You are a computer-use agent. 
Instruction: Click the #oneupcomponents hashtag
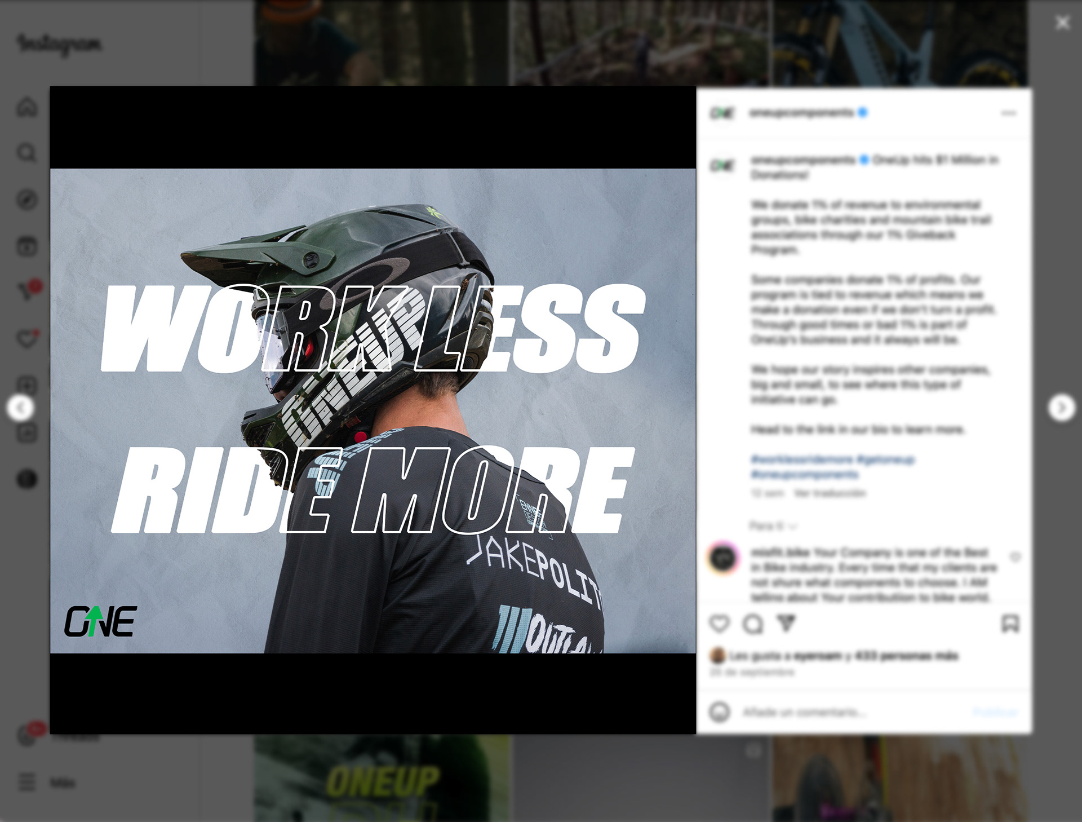point(805,475)
